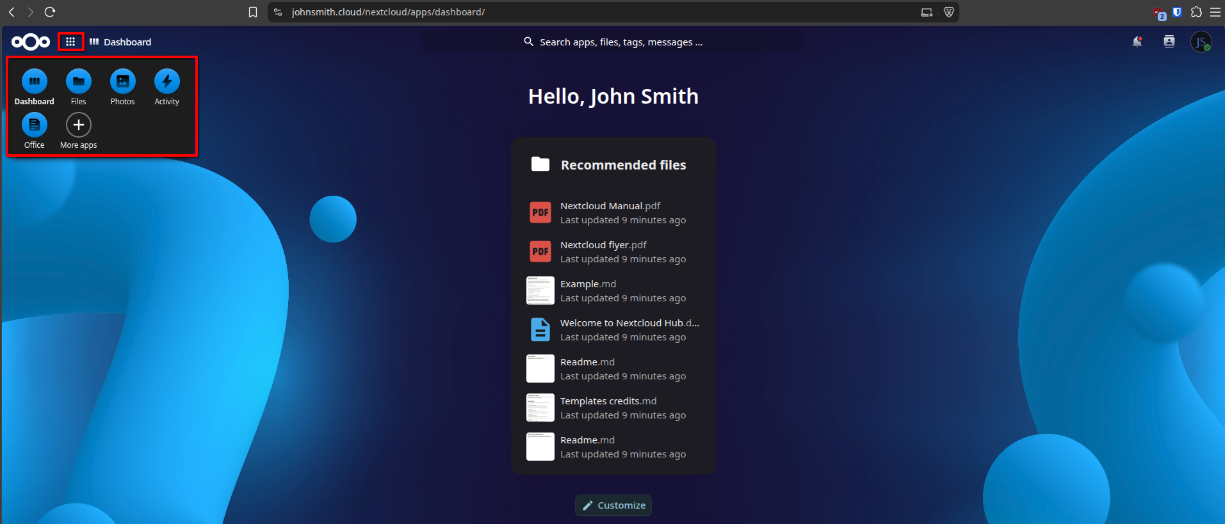This screenshot has height=524, width=1225.
Task: Click the Bitwarden extension icon
Action: [1177, 12]
